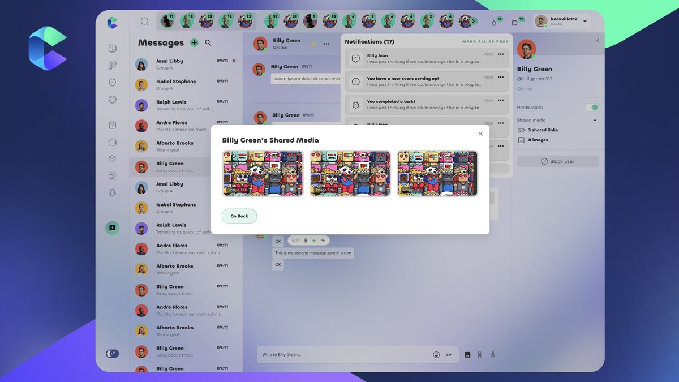Open the widgets grid icon in the sidebar
Screen dimensions: 679x382
click(x=112, y=66)
